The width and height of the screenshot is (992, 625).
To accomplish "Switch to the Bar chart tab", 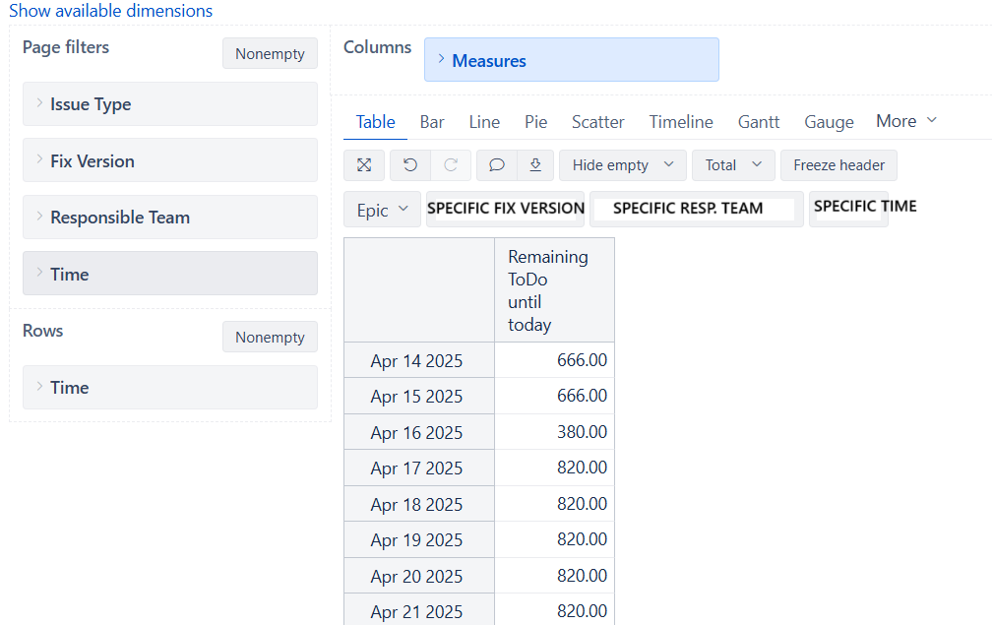I will point(432,122).
